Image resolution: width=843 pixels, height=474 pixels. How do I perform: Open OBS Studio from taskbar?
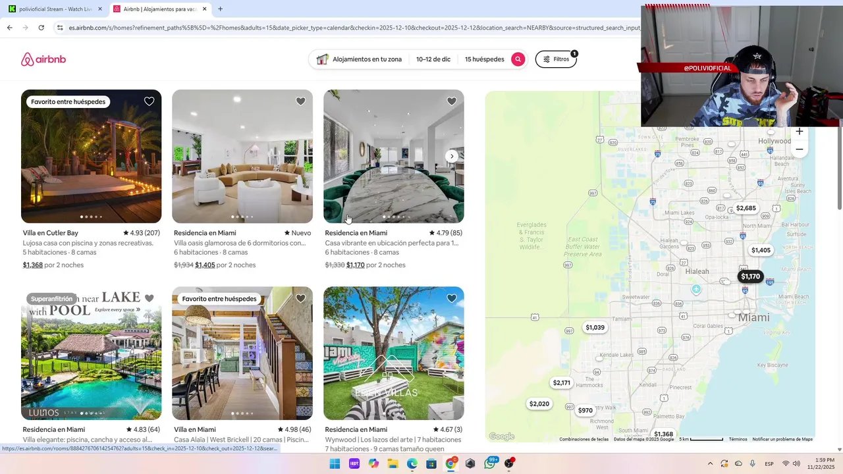tap(509, 463)
